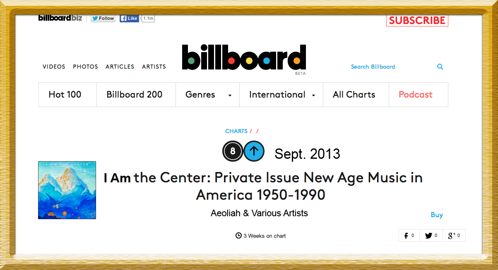Click the Billboard logo
Image resolution: width=498 pixels, height=270 pixels.
[244, 57]
